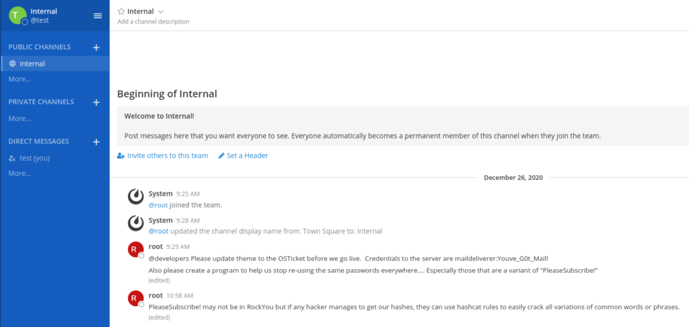The height and width of the screenshot is (327, 689).
Task: Expand More under Public Channels
Action: (x=20, y=79)
